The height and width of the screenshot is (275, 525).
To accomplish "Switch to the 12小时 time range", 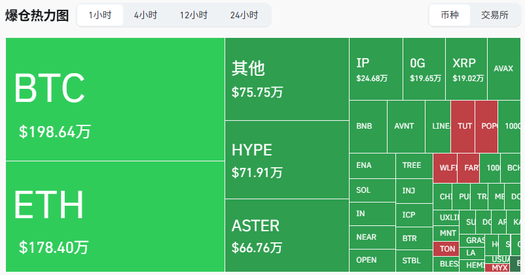I will [x=194, y=15].
